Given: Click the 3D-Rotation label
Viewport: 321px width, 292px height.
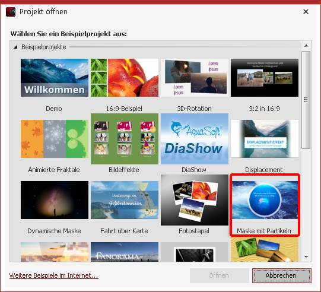Looking at the screenshot, I should point(194,109).
